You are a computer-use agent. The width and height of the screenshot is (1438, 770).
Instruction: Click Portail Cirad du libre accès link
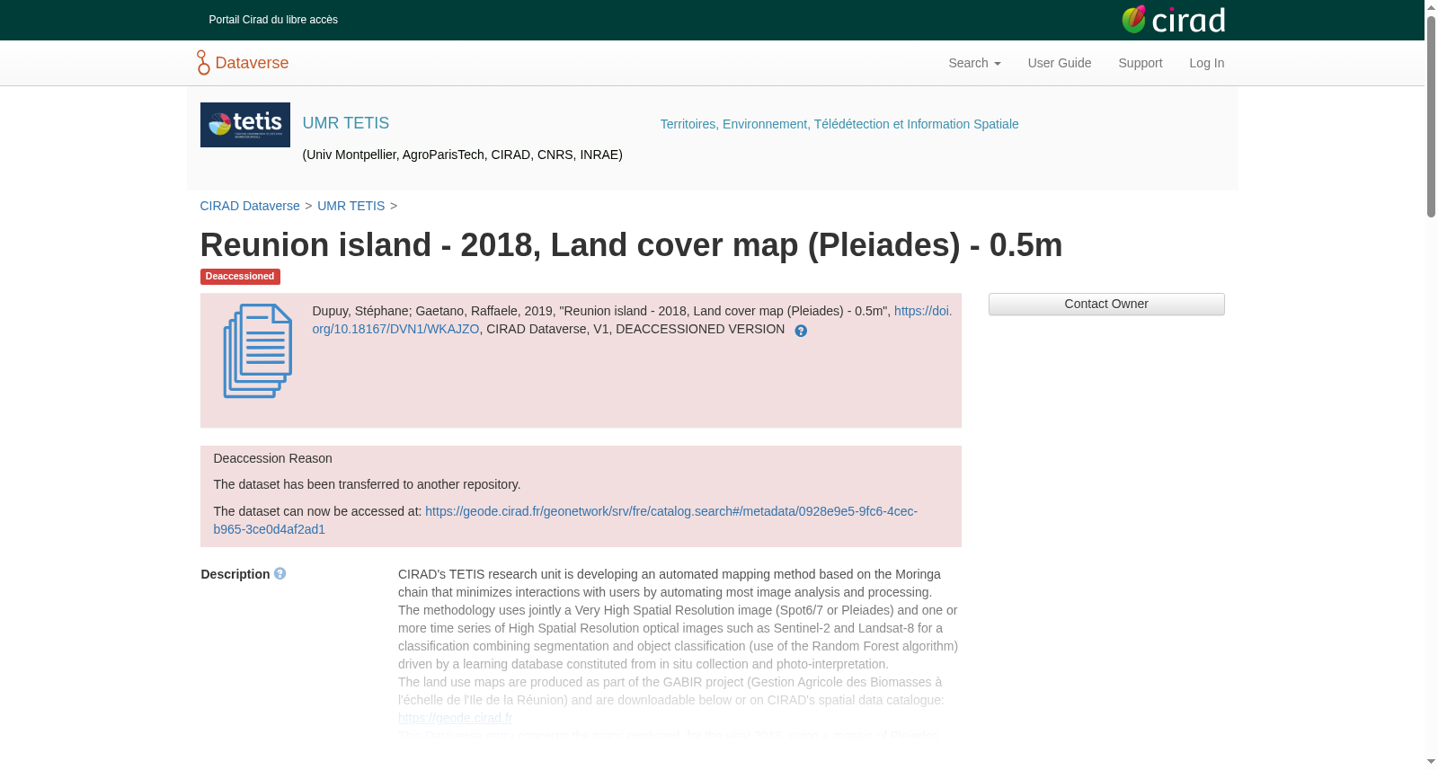tap(273, 20)
